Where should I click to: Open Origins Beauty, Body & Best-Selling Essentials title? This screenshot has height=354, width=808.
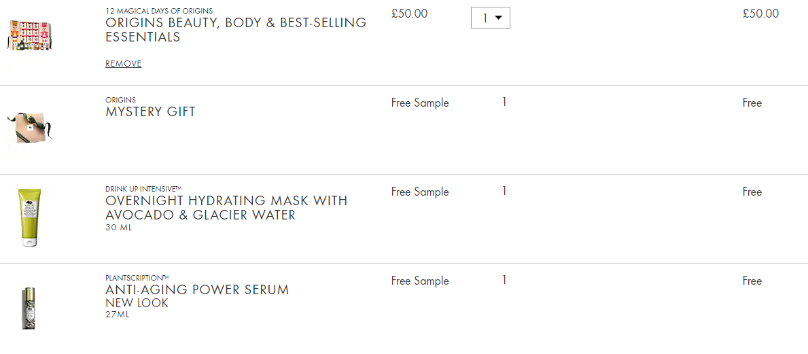(x=236, y=30)
